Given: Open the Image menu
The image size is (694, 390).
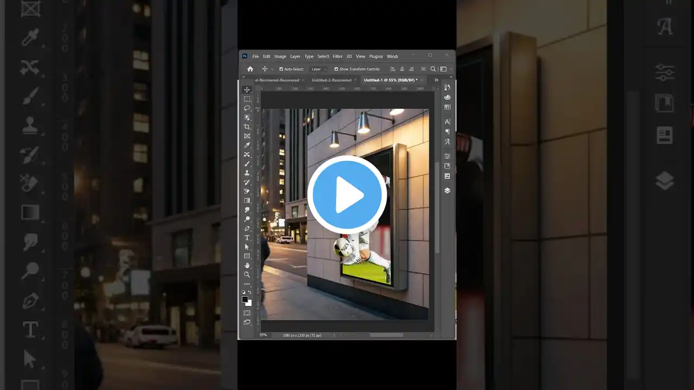Looking at the screenshot, I should [x=280, y=56].
